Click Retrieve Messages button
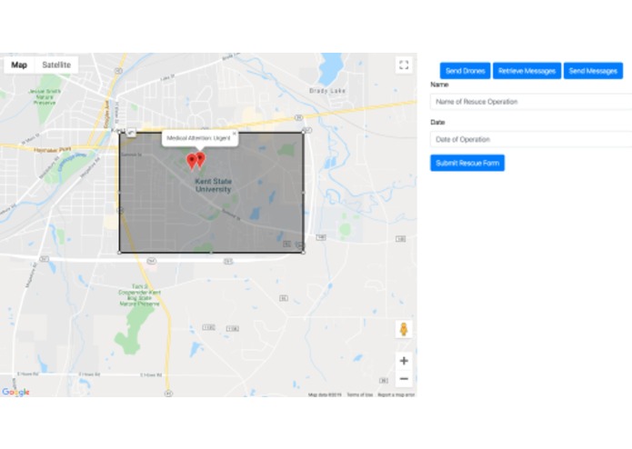The width and height of the screenshot is (632, 449). [x=527, y=71]
